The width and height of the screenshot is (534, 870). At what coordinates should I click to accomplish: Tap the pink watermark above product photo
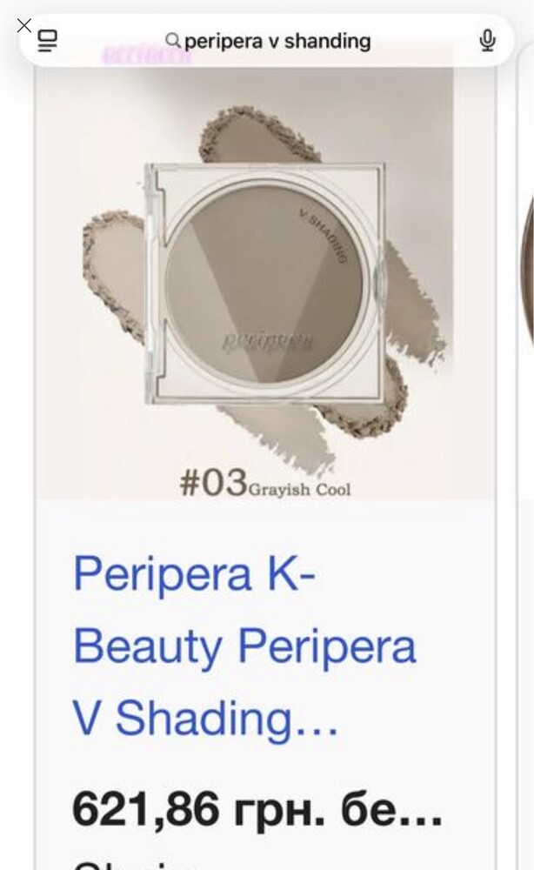(146, 56)
